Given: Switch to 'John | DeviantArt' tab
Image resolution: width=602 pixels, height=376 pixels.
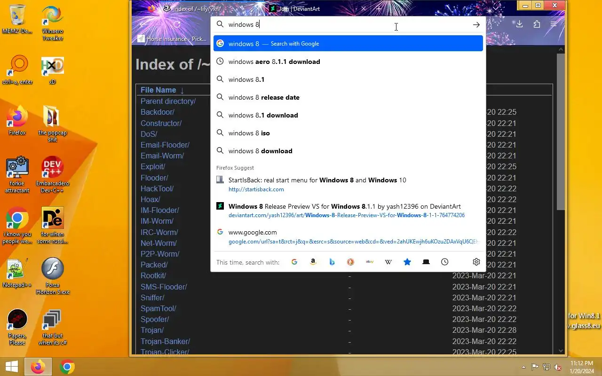Looking at the screenshot, I should pos(318,8).
